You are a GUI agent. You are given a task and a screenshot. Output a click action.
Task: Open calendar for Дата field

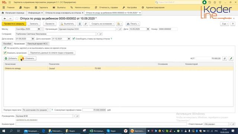[148, 29]
